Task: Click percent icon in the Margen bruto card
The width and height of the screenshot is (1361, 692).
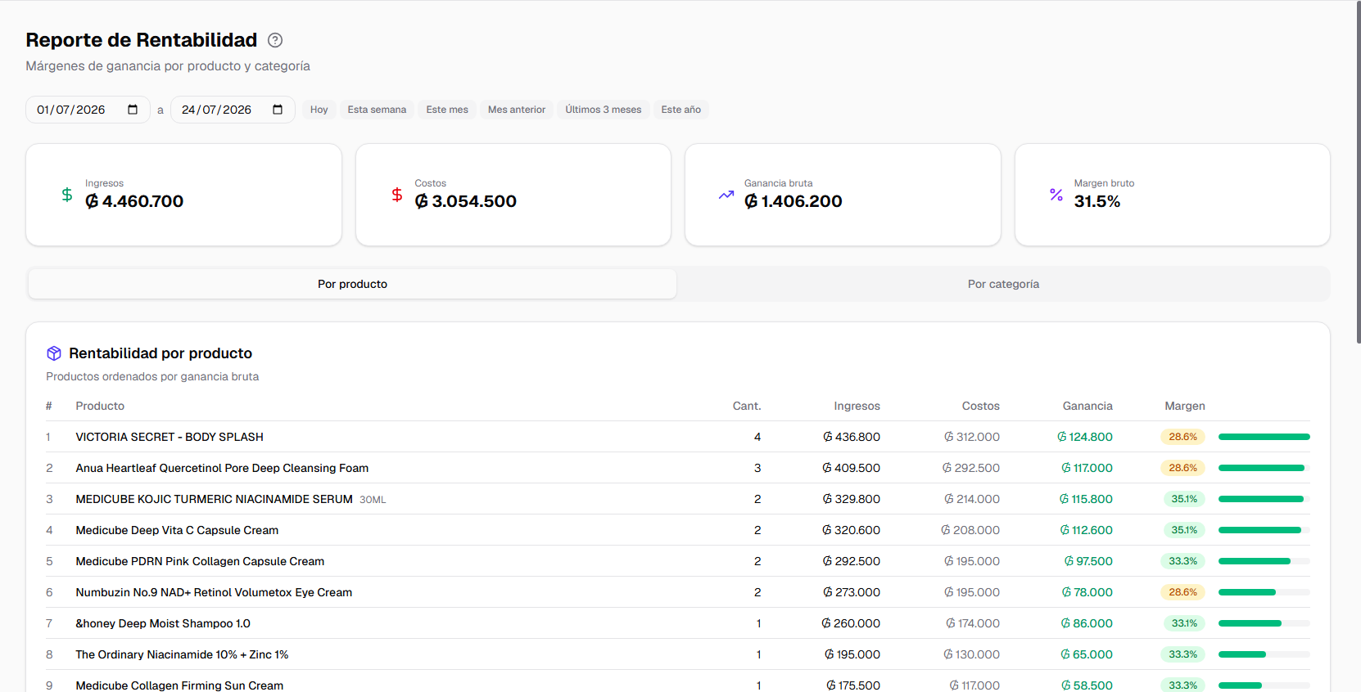Action: [x=1056, y=195]
